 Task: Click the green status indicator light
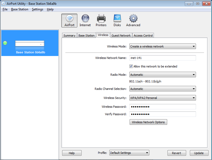click(x=5, y=43)
